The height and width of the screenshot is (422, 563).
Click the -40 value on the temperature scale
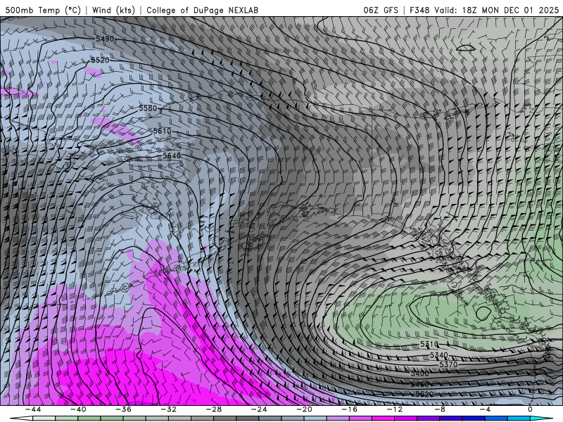pyautogui.click(x=78, y=409)
